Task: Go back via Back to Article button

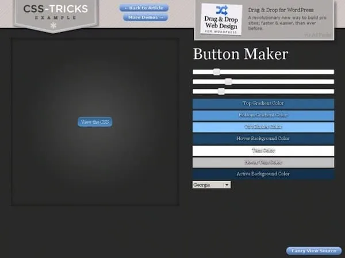Action: (144, 8)
